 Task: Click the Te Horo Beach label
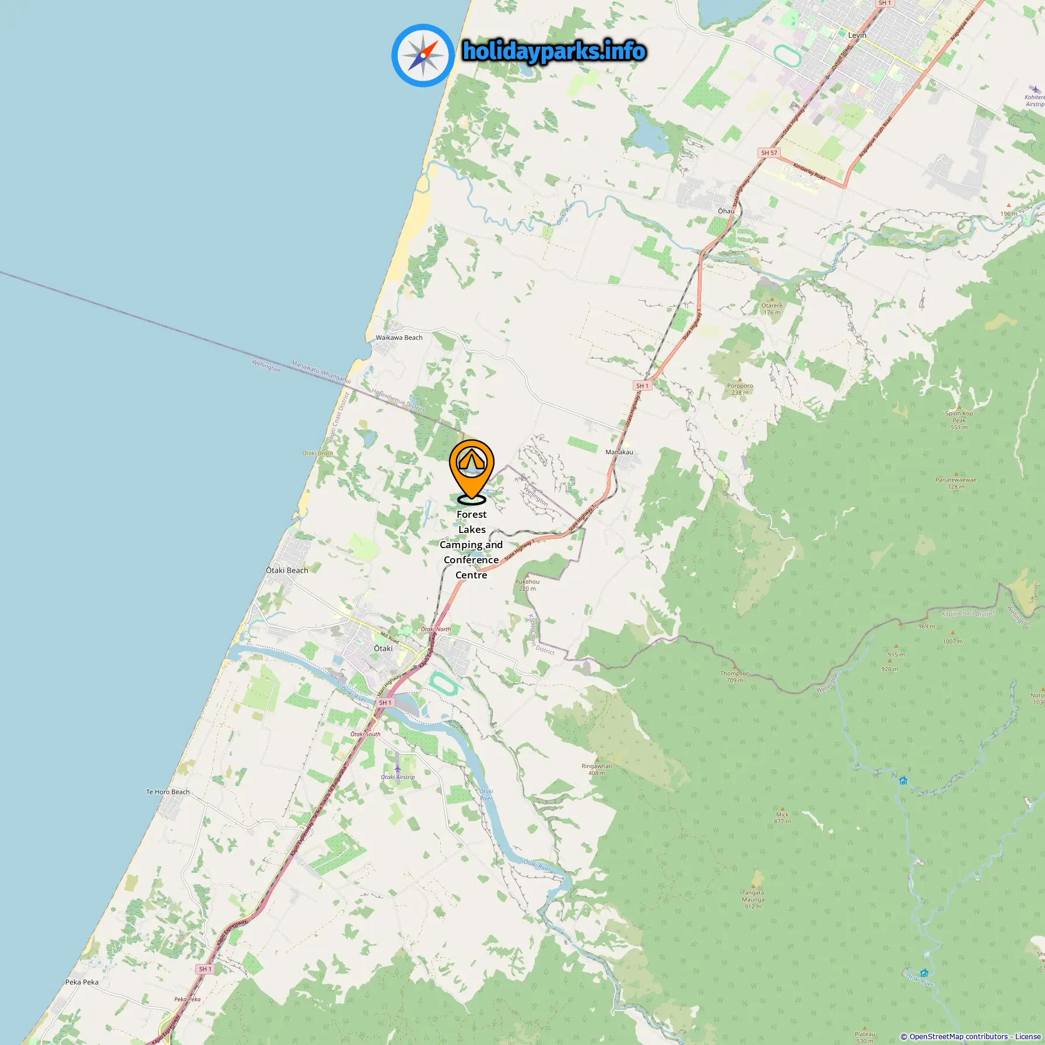pos(167,792)
